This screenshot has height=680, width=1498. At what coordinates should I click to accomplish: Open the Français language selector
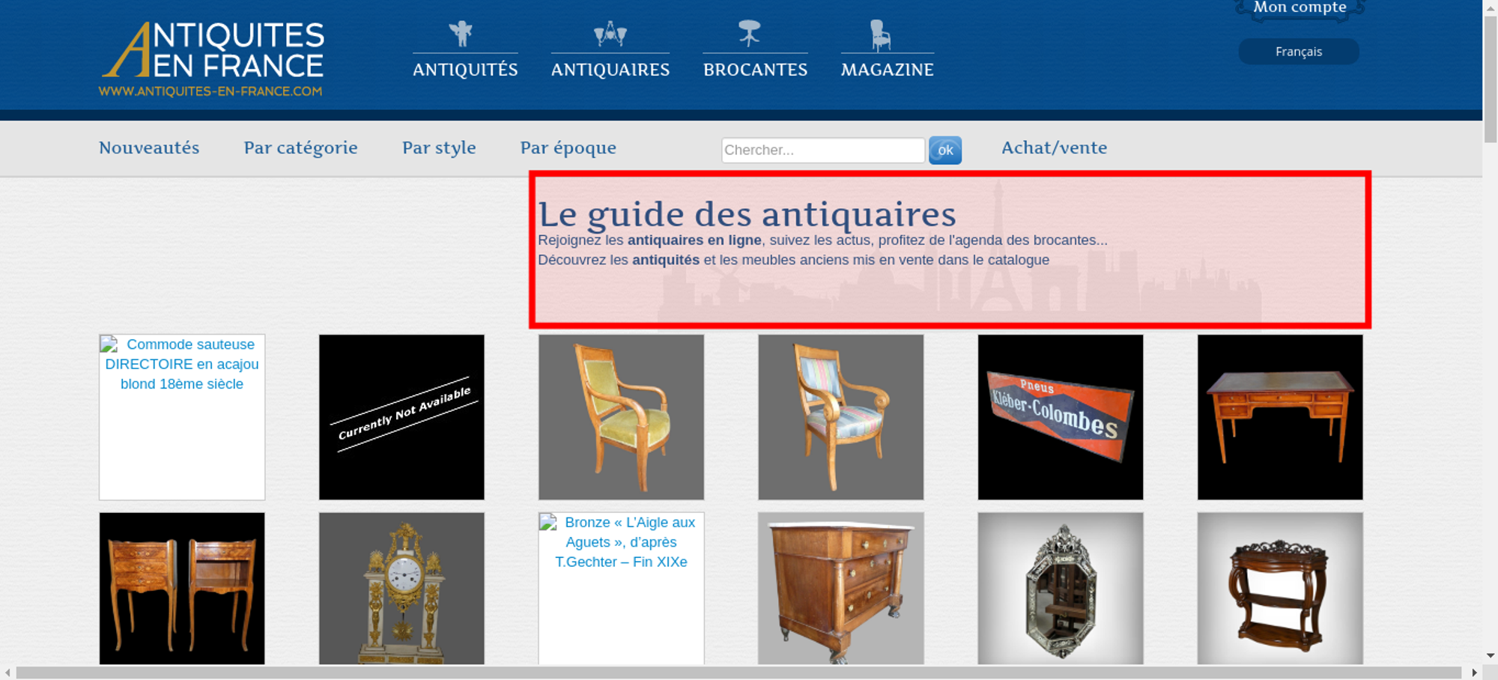point(1298,52)
